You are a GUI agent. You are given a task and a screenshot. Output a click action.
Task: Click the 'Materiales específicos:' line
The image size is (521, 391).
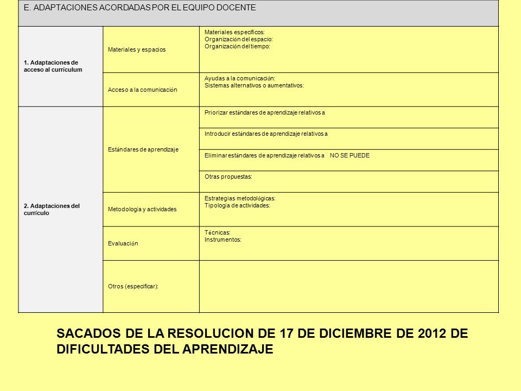pyautogui.click(x=234, y=32)
